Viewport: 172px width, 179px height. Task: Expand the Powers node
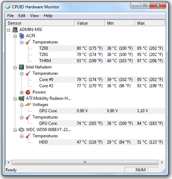point(21,92)
